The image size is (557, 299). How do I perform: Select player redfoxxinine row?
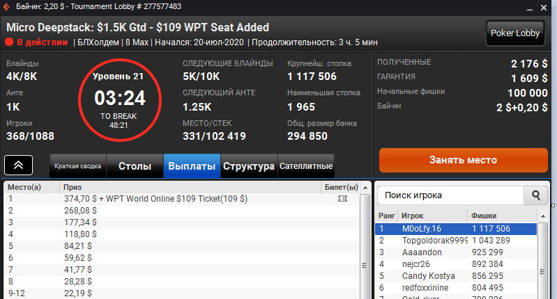(x=456, y=288)
